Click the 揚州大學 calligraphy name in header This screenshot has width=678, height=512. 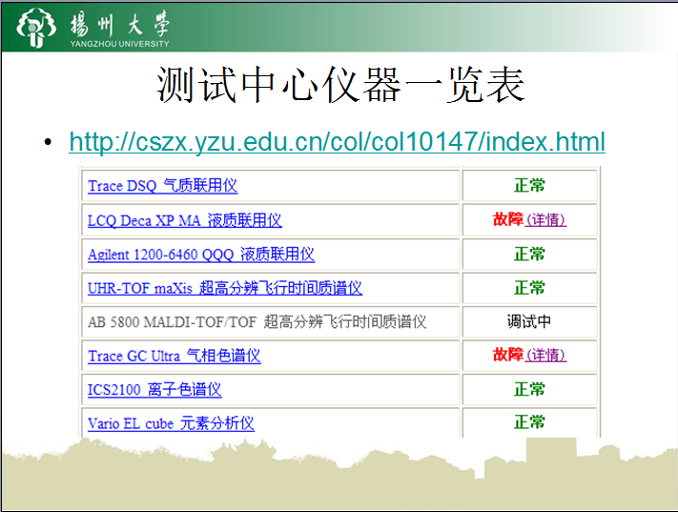coord(120,25)
